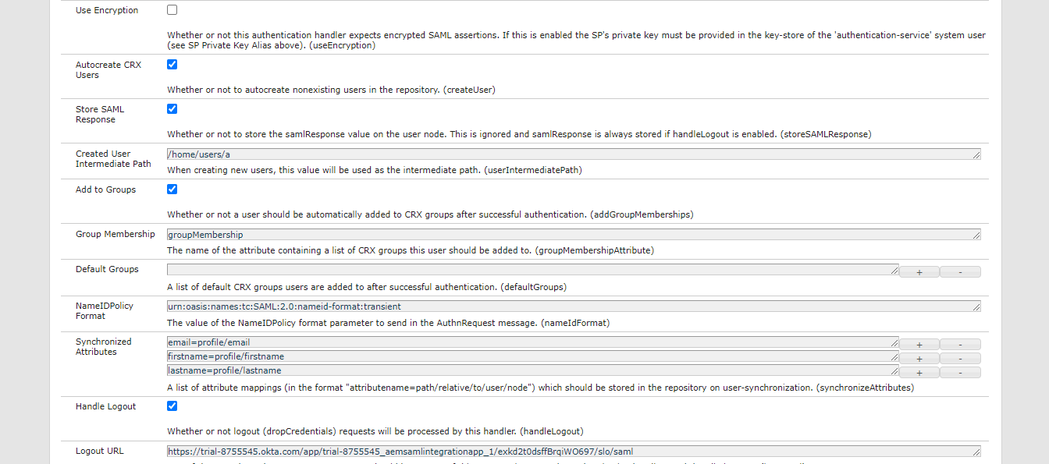
Task: Focus the NameIDPolicy Format field
Action: pyautogui.click(x=468, y=306)
